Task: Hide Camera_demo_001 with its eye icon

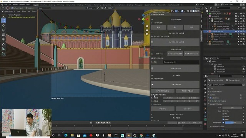Action: pyautogui.click(x=241, y=34)
